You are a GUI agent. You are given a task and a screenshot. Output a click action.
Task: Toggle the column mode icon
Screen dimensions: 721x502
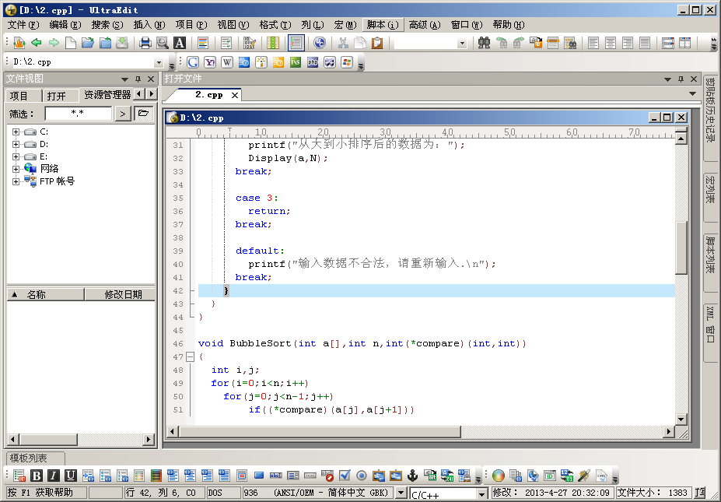273,43
